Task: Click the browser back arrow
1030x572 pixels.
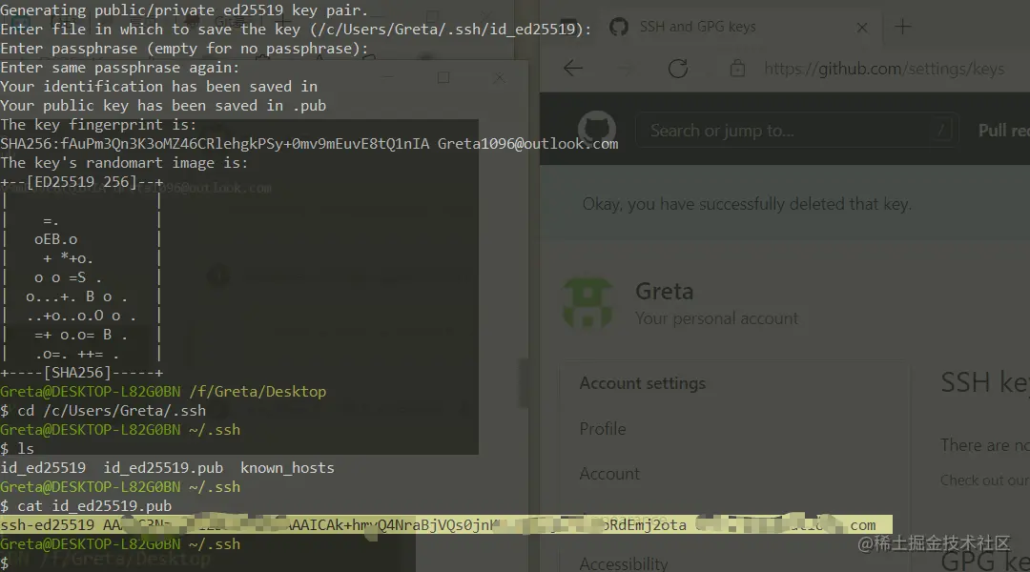Action: 573,68
